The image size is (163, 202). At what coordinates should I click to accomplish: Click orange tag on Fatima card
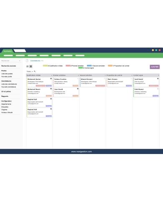(x=76, y=86)
